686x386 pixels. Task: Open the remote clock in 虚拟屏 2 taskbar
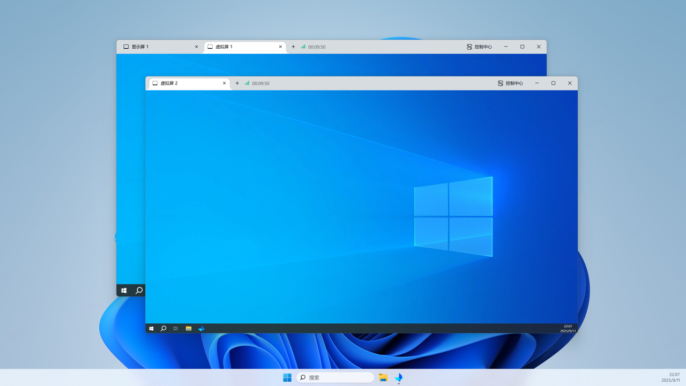568,329
